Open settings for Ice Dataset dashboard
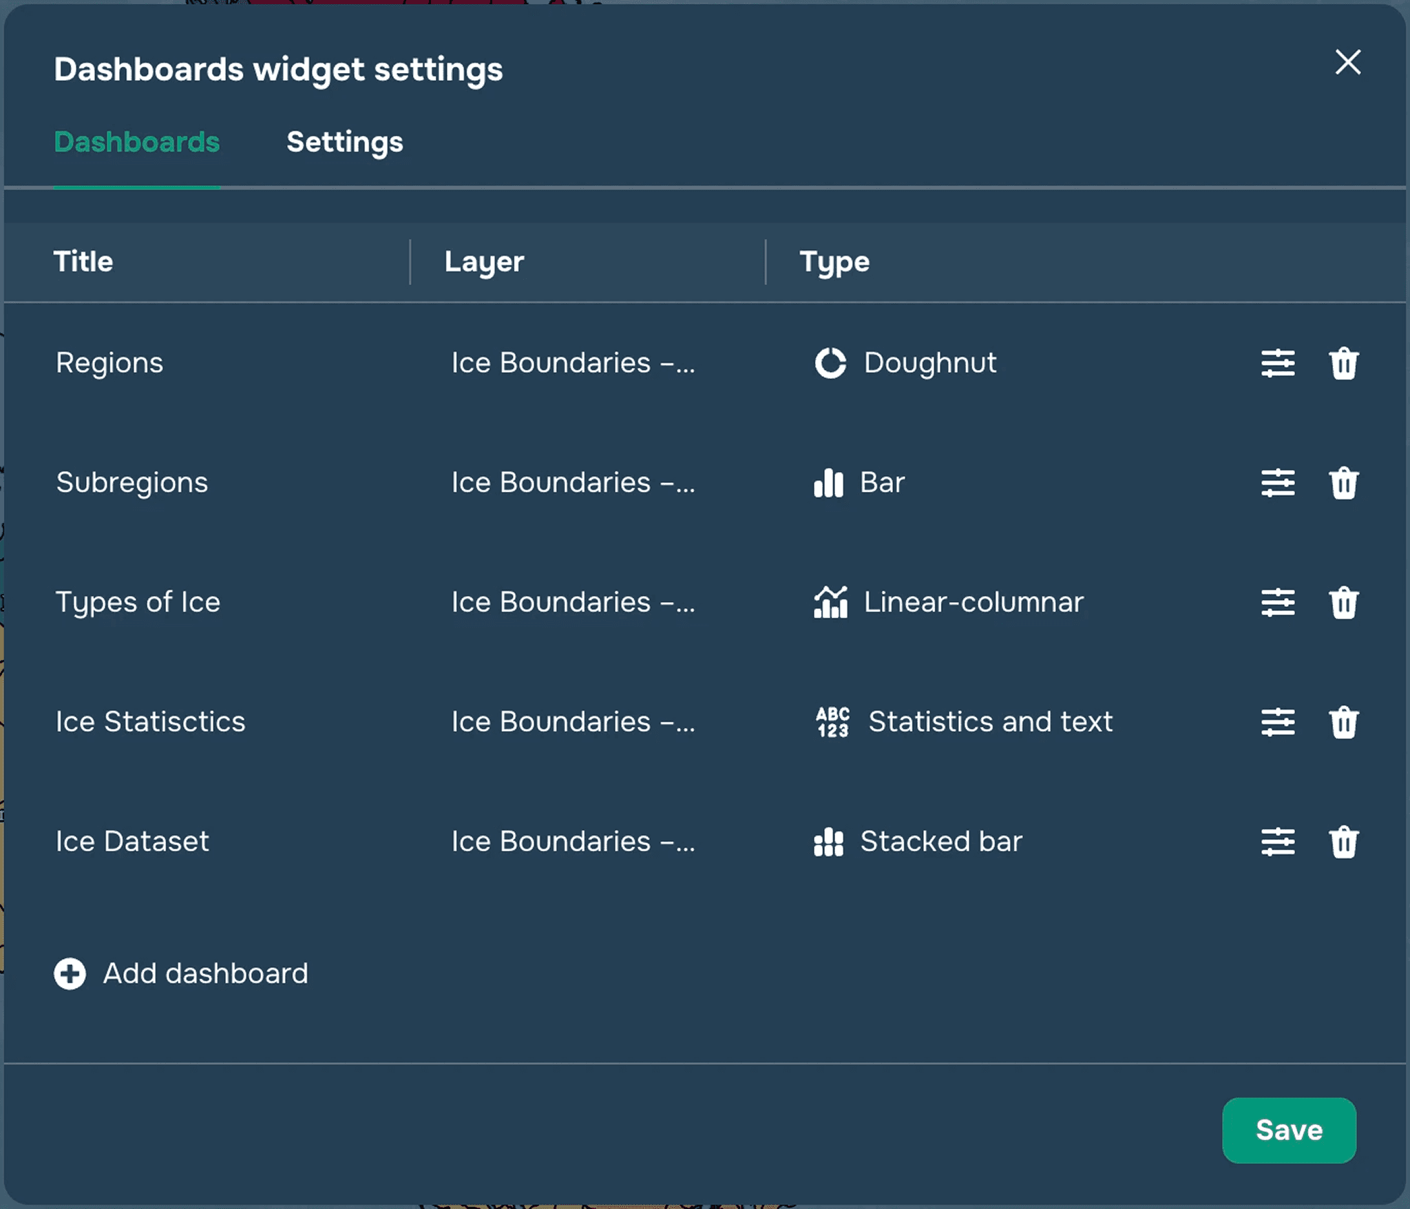Viewport: 1410px width, 1209px height. [x=1277, y=842]
